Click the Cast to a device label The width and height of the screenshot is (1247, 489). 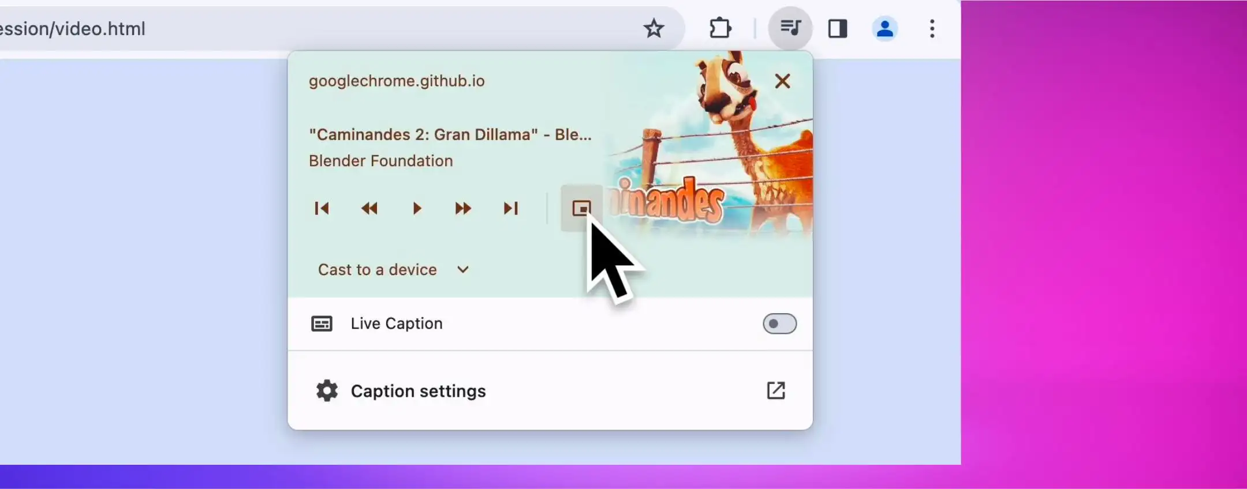pos(377,269)
